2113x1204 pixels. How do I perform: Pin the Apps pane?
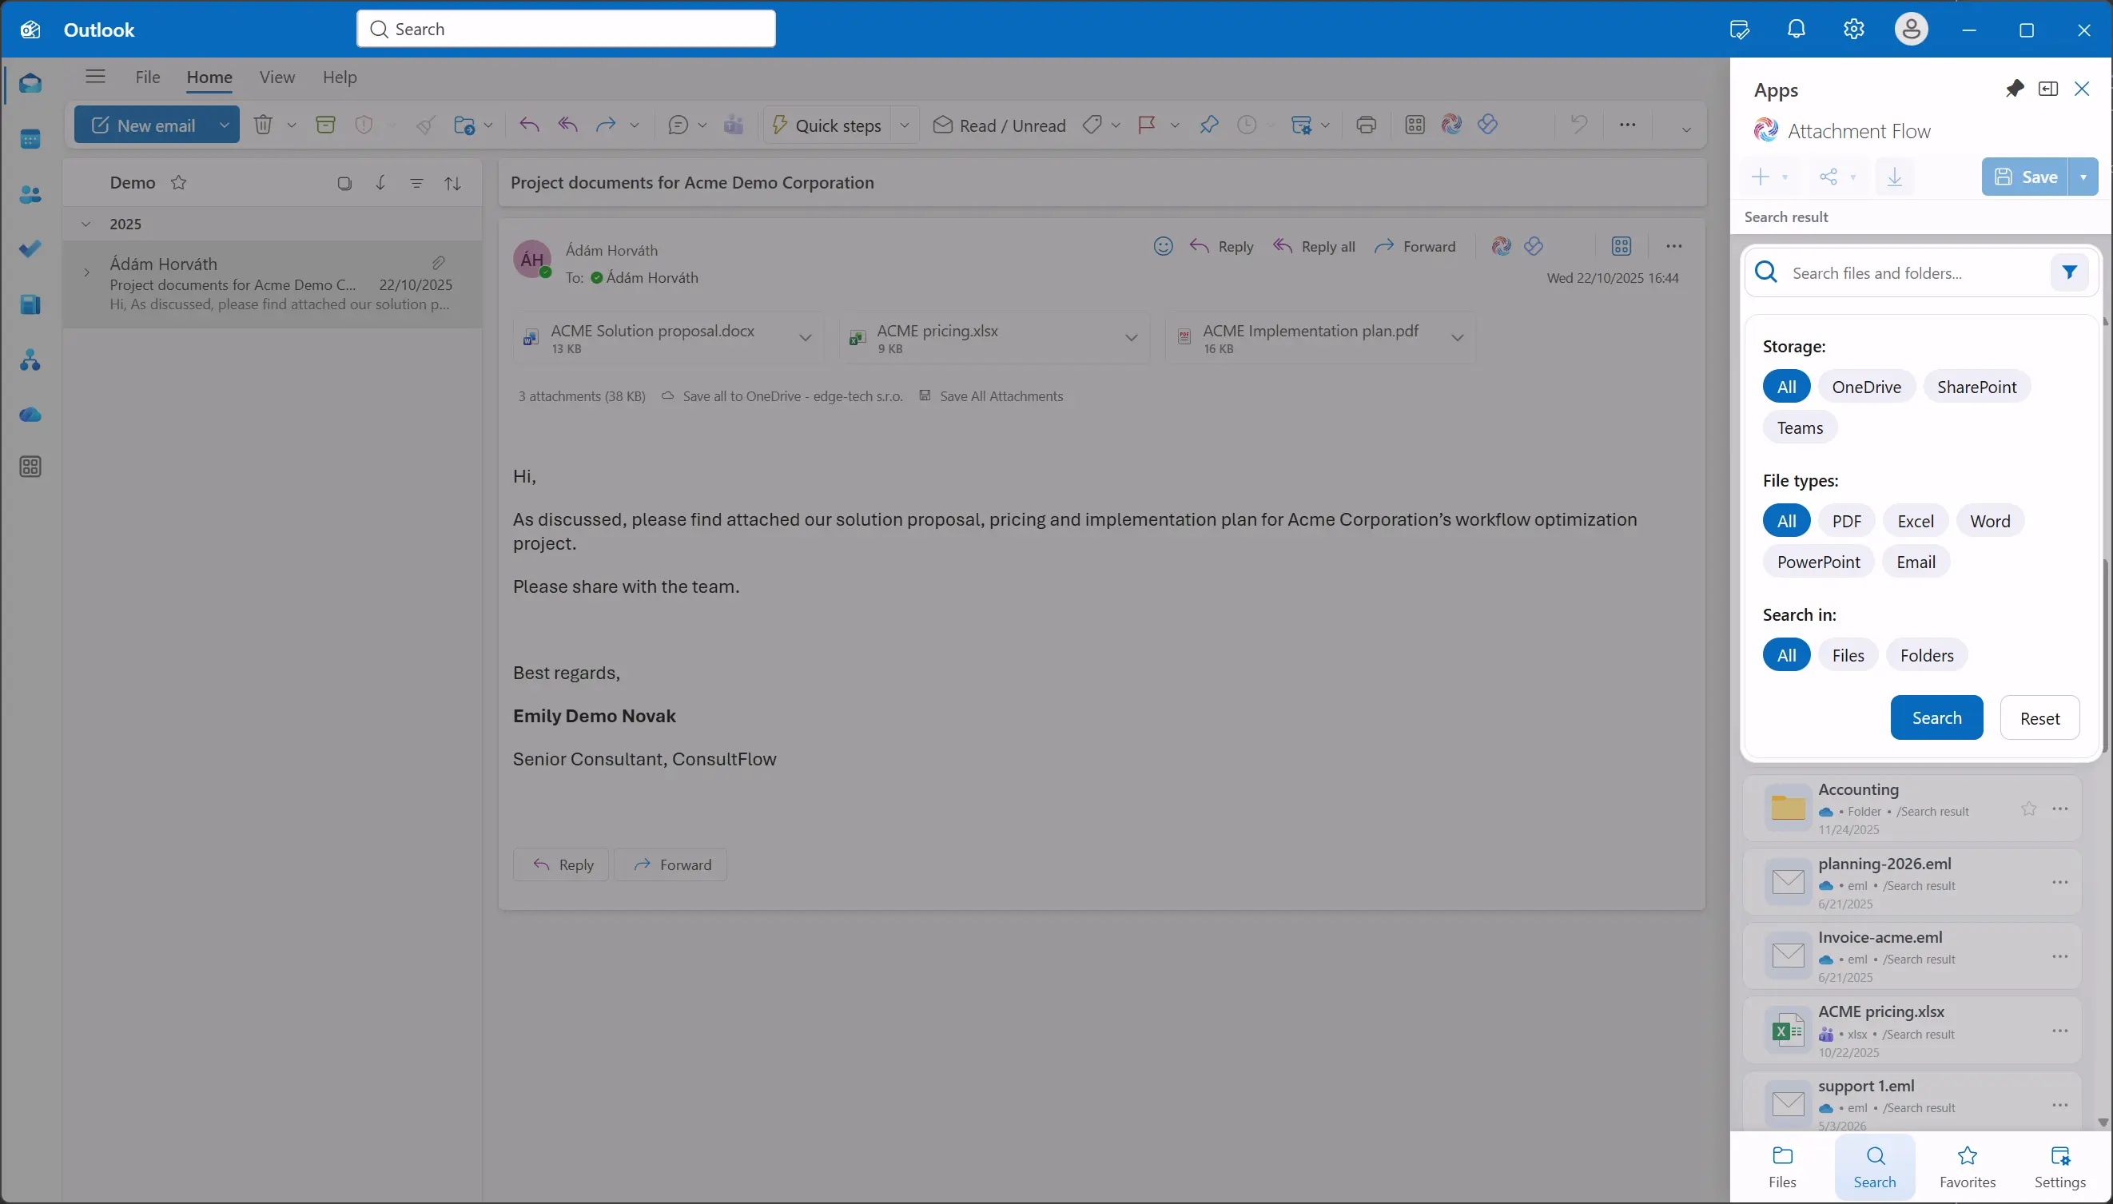(x=2015, y=89)
